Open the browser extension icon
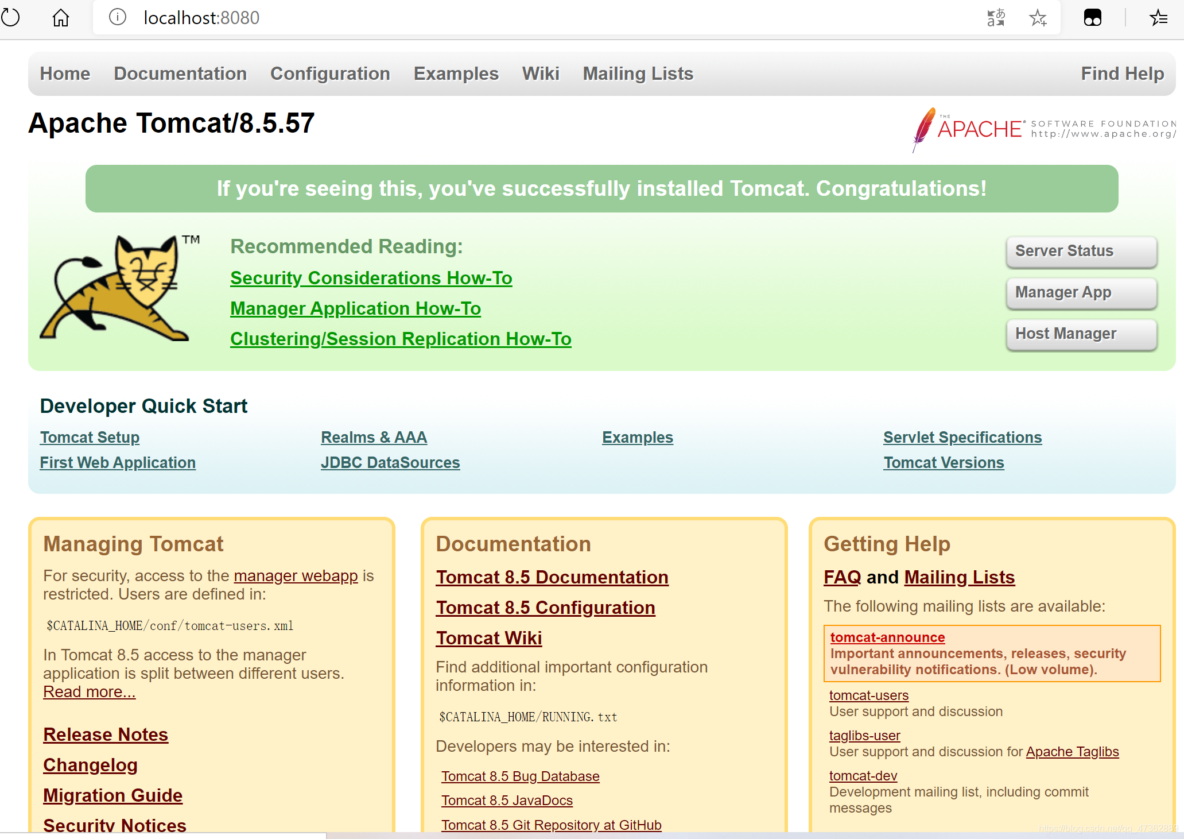Image resolution: width=1184 pixels, height=839 pixels. 1093,18
